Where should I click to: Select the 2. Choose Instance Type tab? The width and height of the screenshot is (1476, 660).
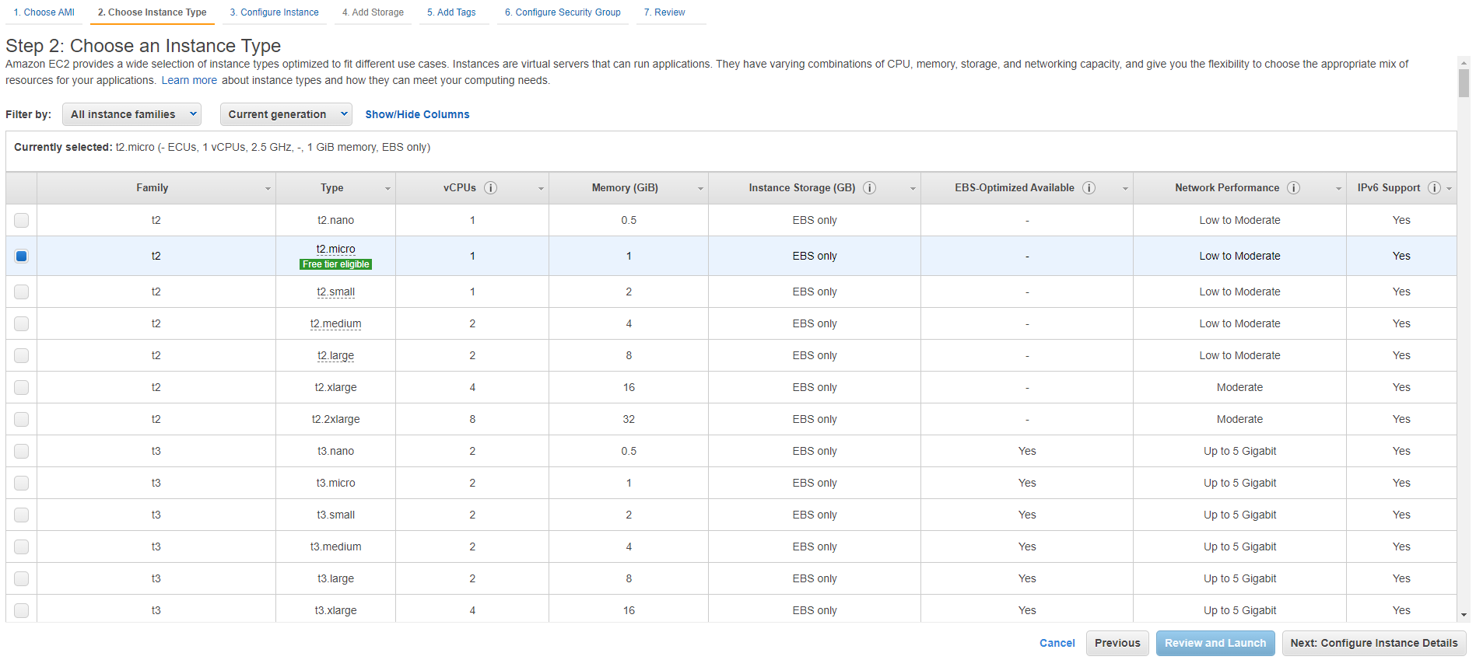pos(153,12)
